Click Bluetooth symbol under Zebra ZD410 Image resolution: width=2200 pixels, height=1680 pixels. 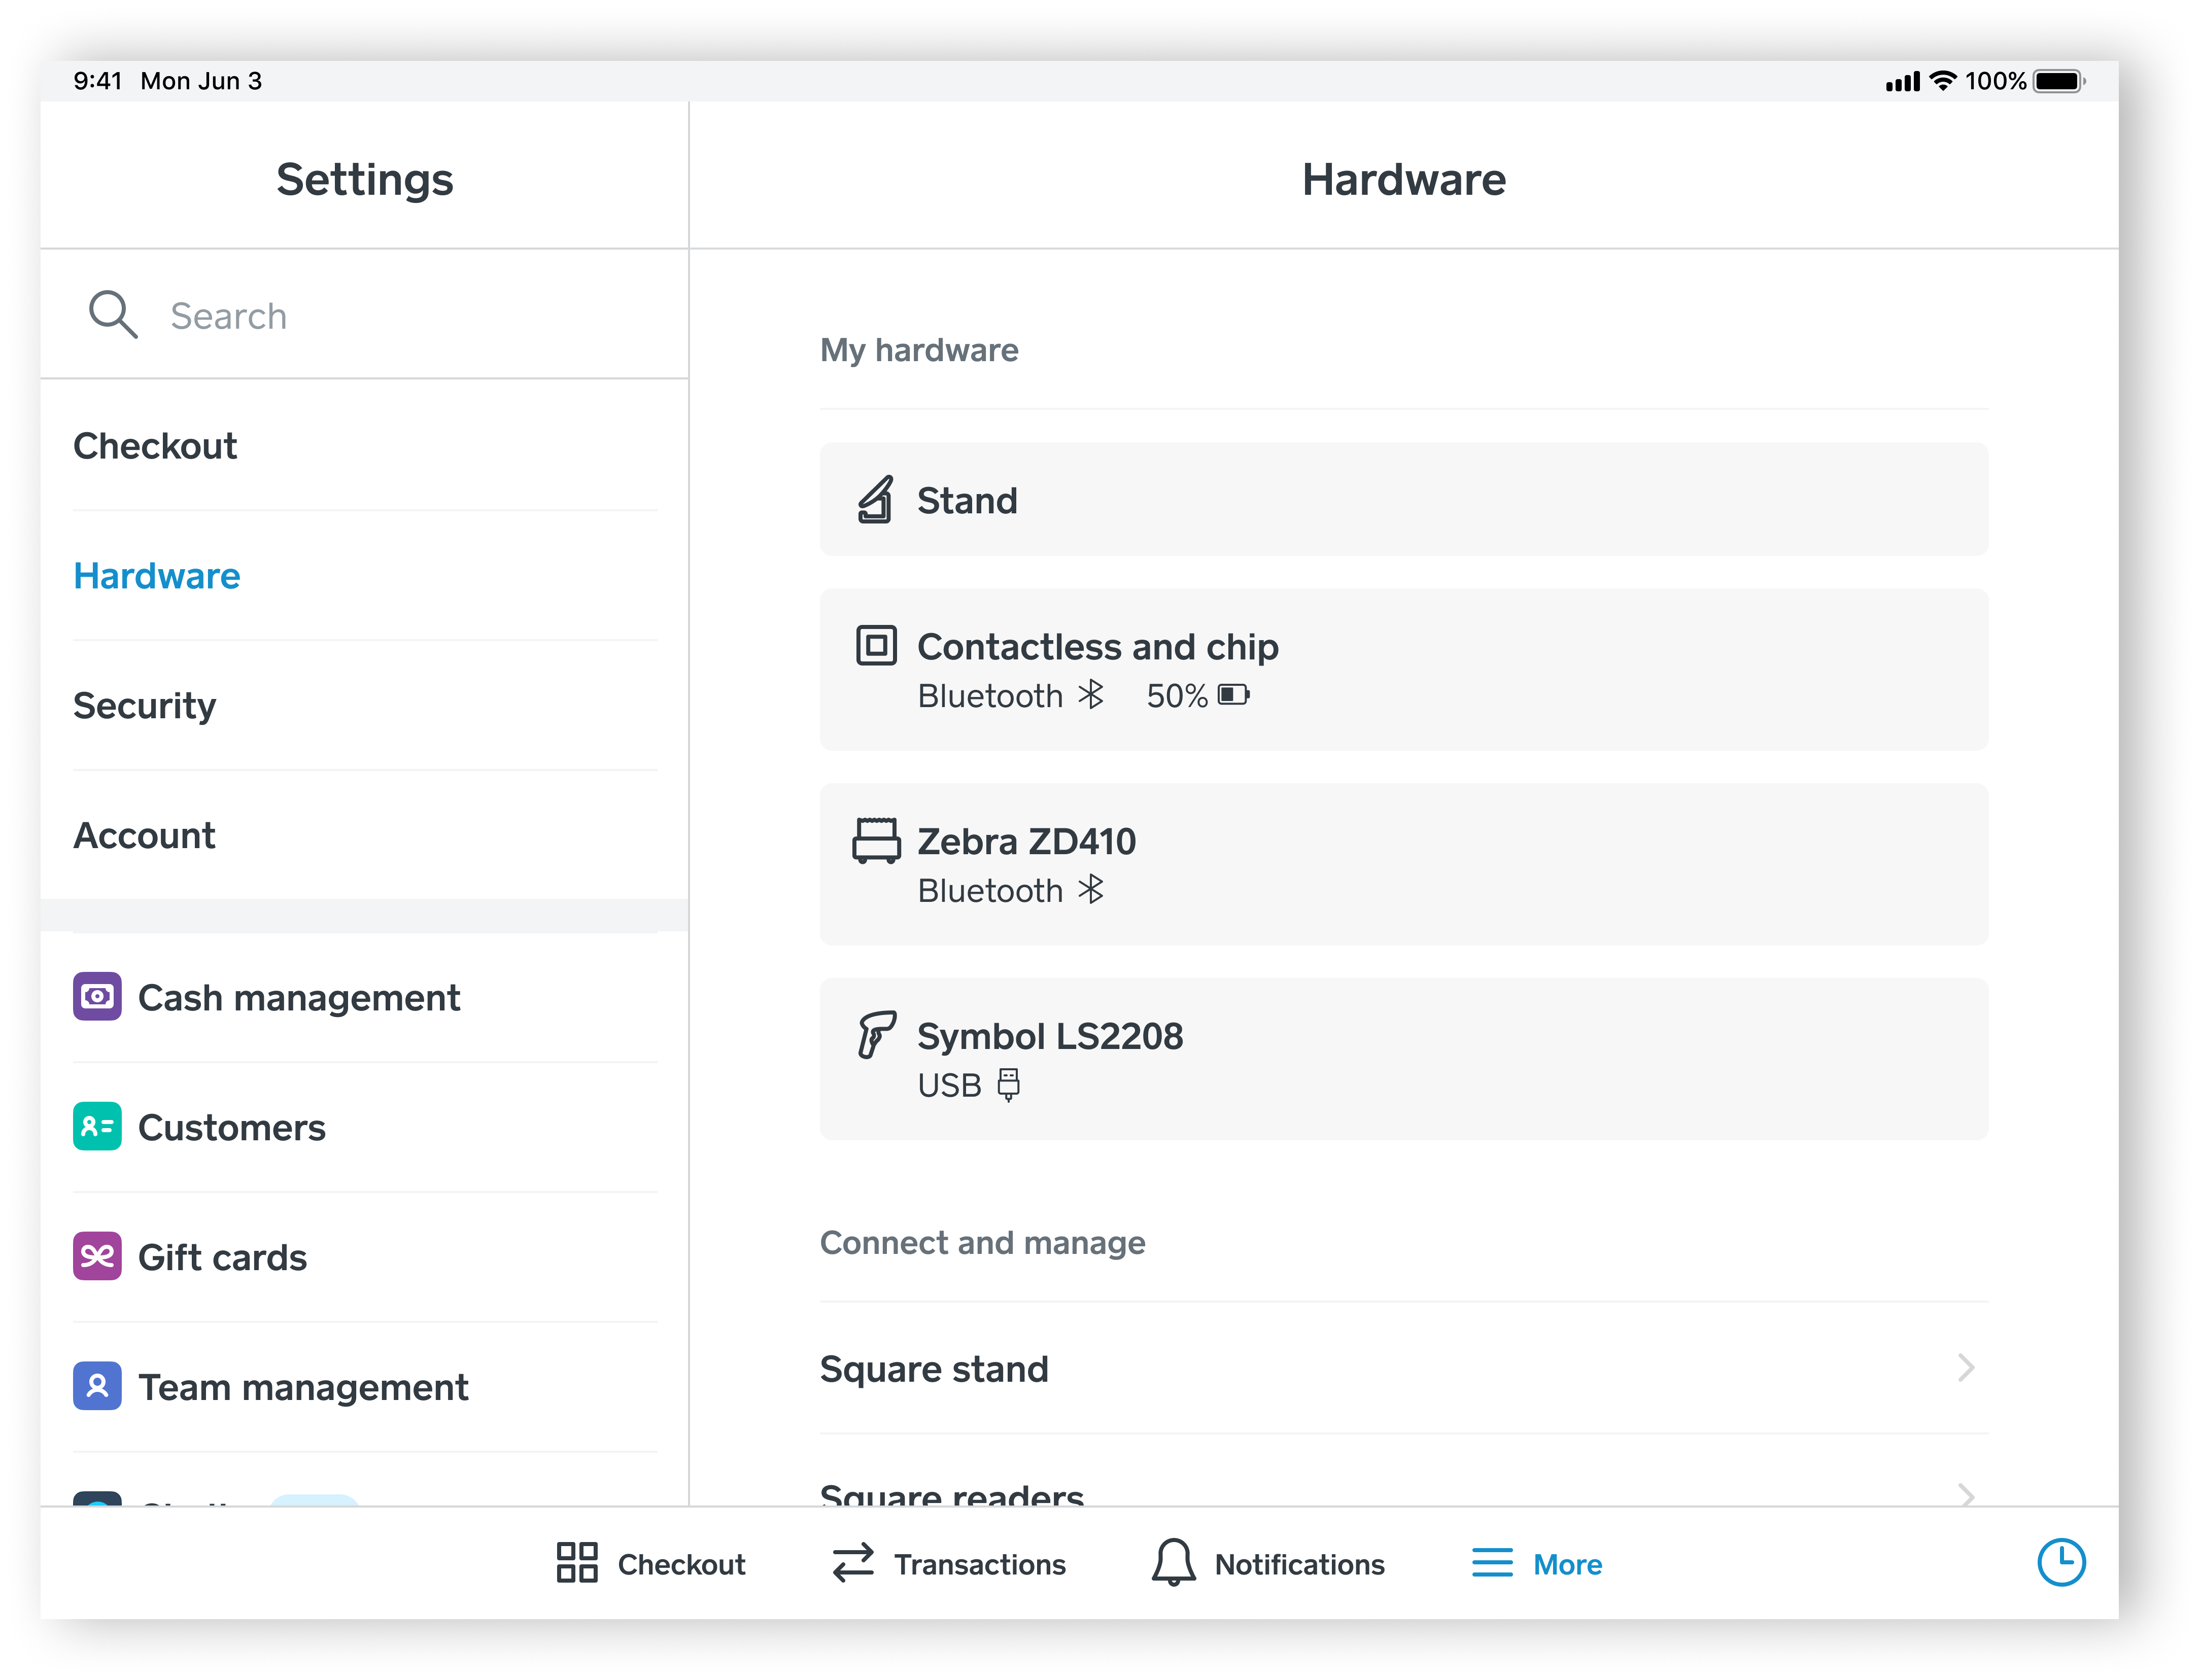pos(1091,889)
